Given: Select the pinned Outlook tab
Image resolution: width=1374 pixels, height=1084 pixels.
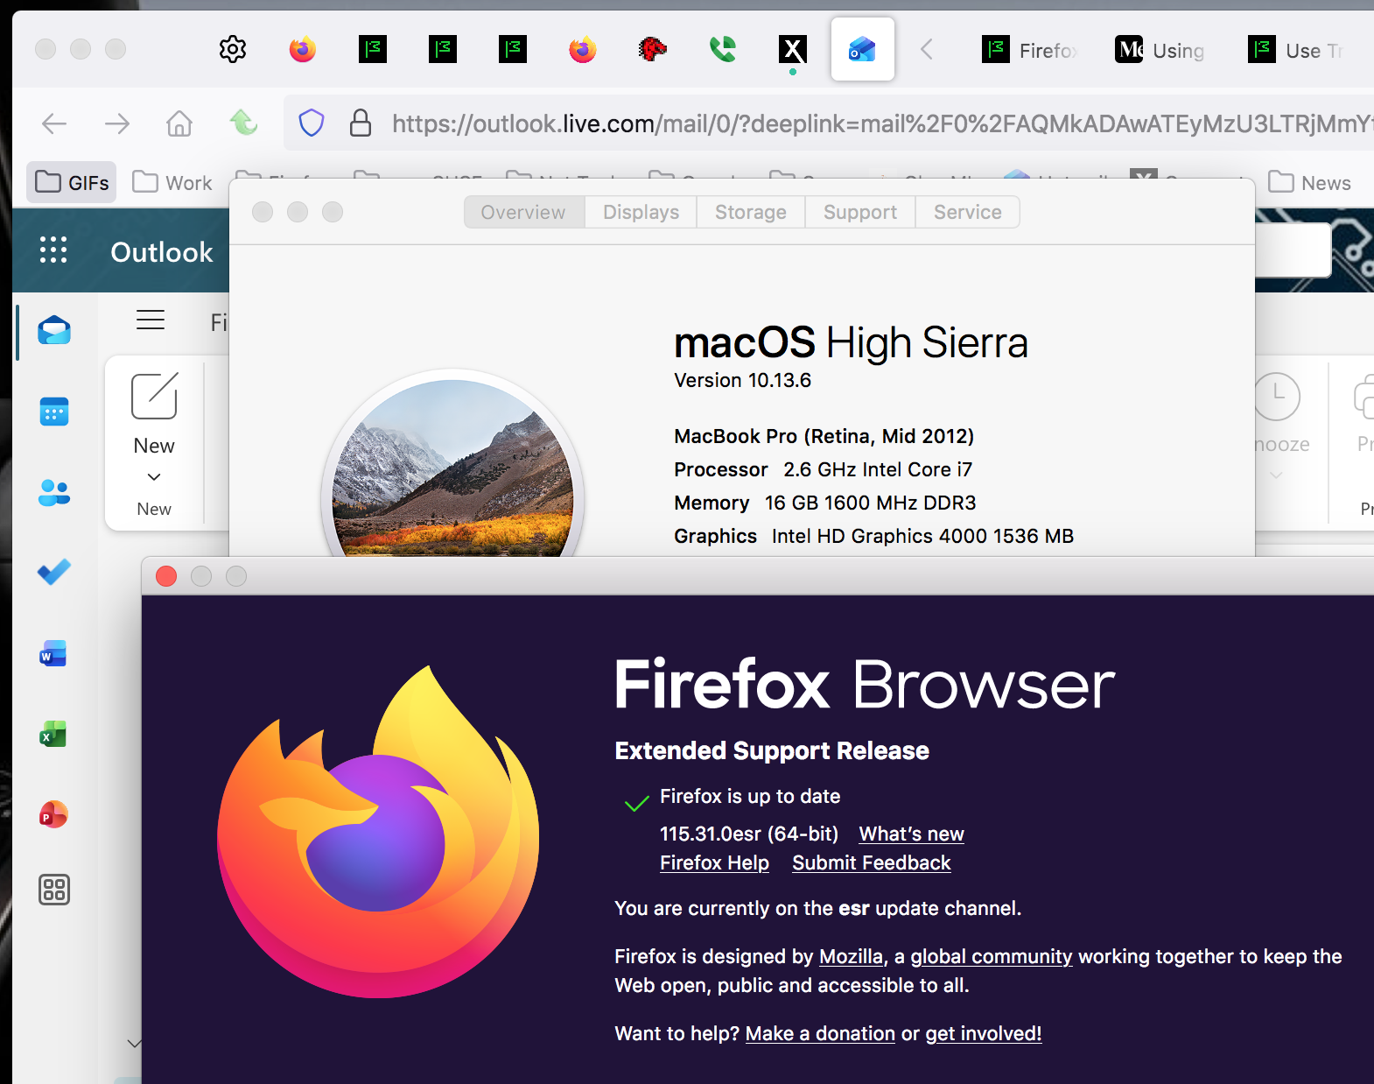Looking at the screenshot, I should coord(863,49).
